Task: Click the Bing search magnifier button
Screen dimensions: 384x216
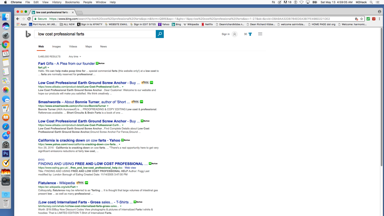Action: (x=160, y=34)
